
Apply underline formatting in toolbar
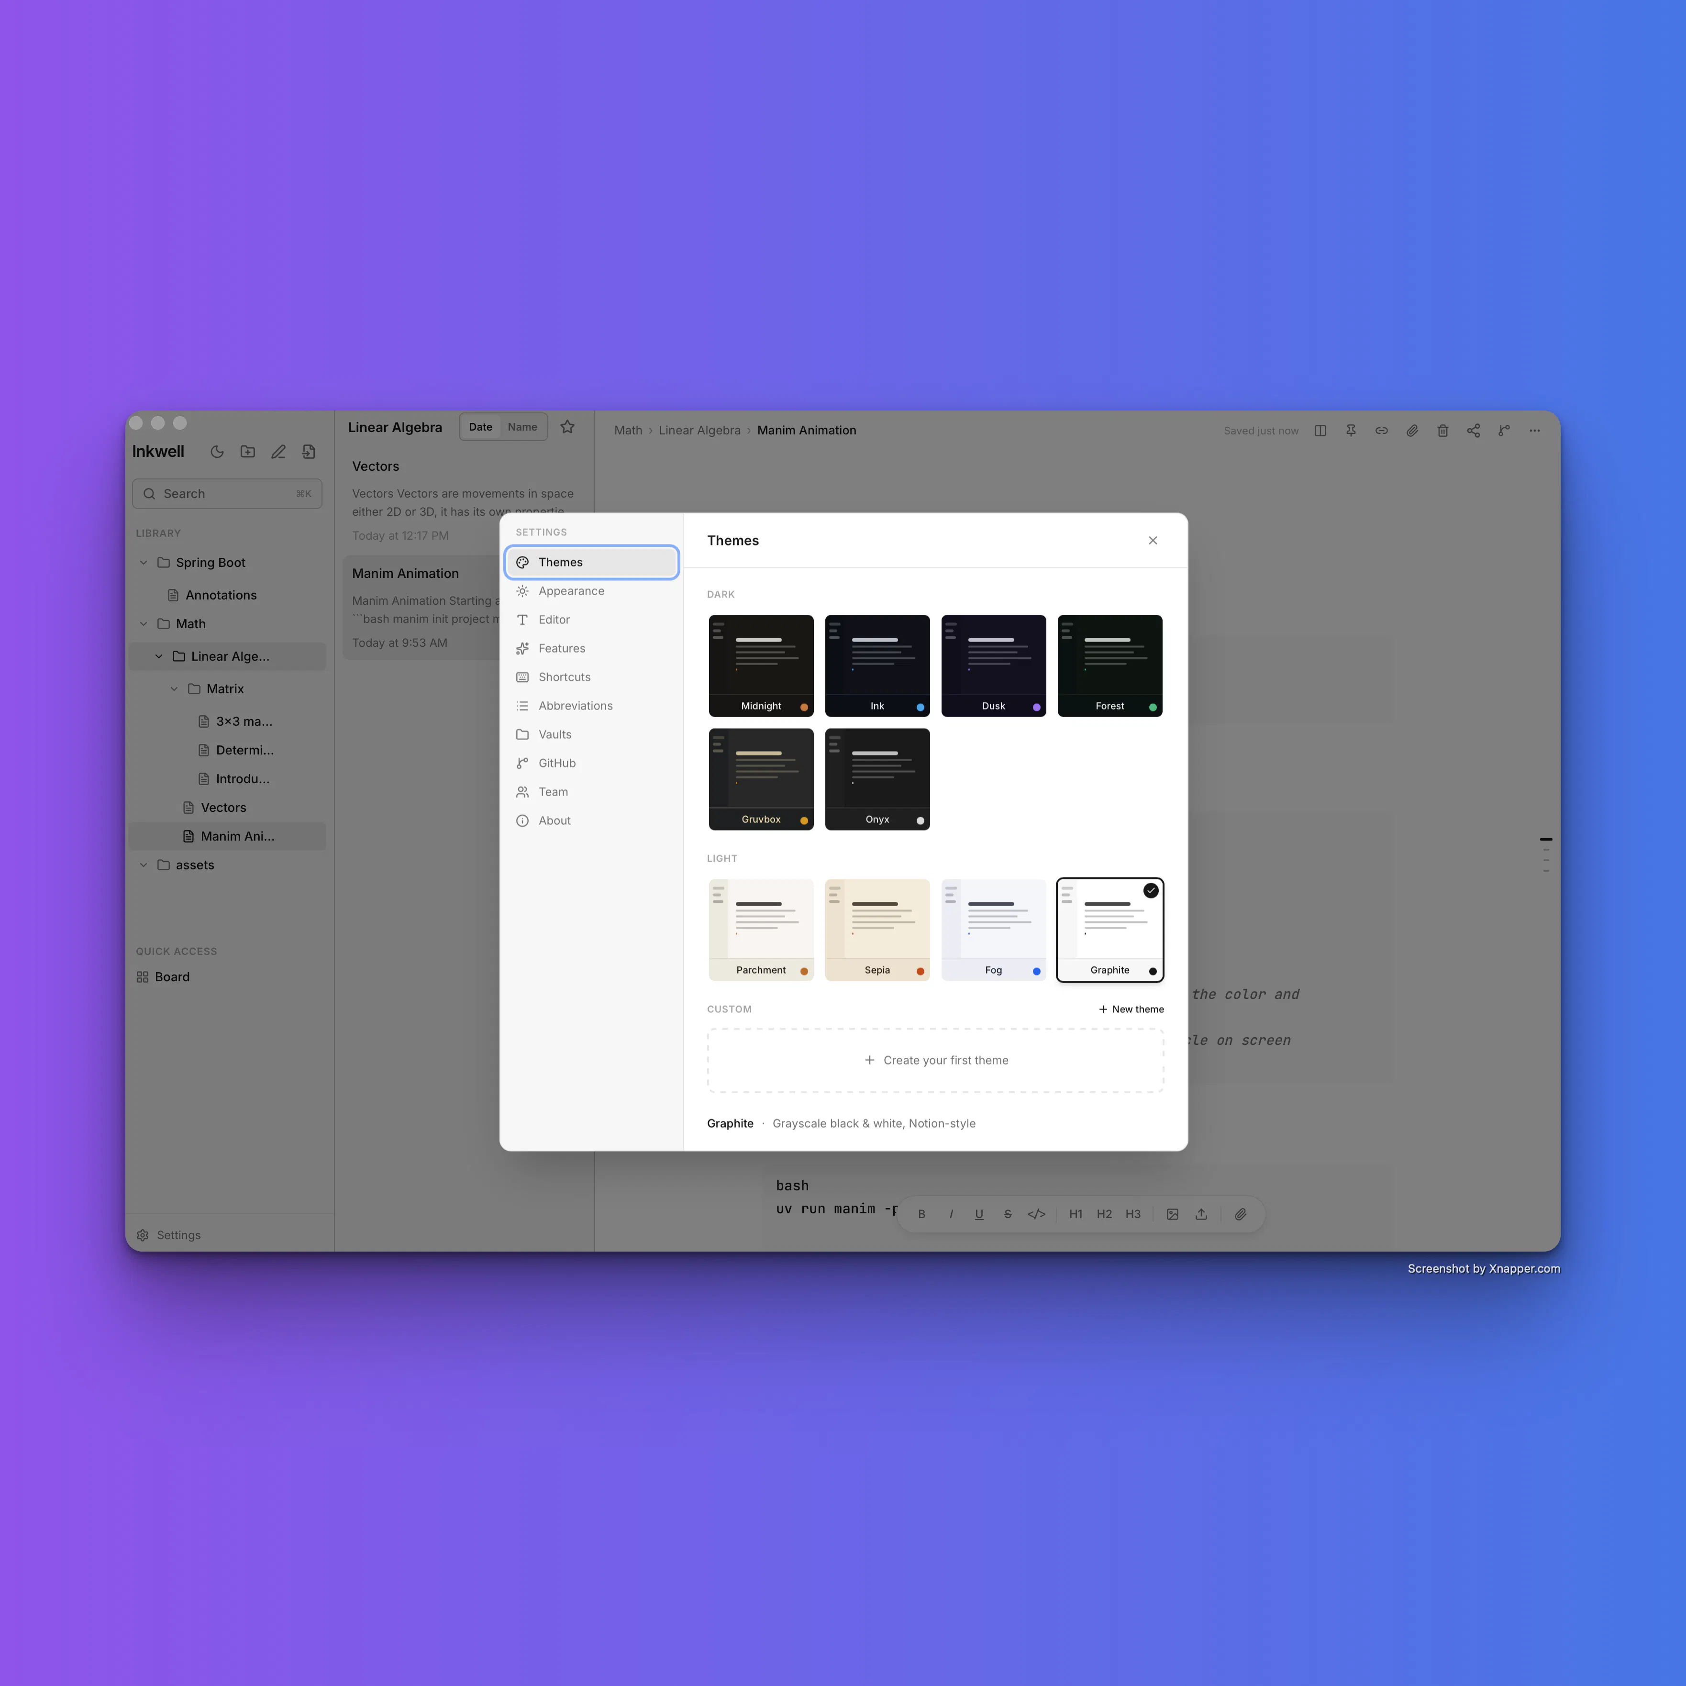coord(979,1214)
